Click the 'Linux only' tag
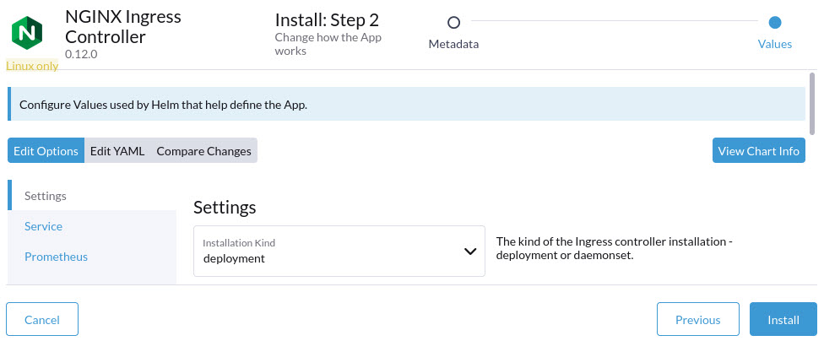This screenshot has width=824, height=341. [x=32, y=66]
